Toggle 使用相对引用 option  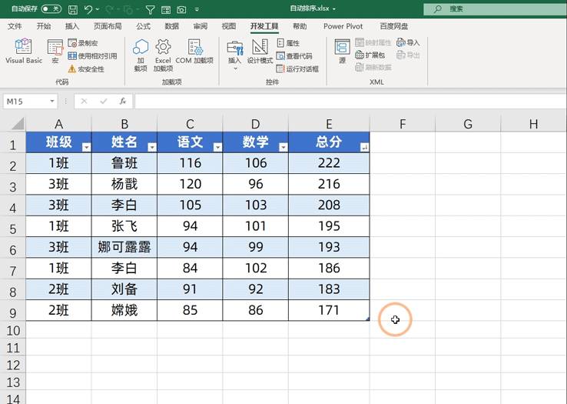pyautogui.click(x=92, y=56)
